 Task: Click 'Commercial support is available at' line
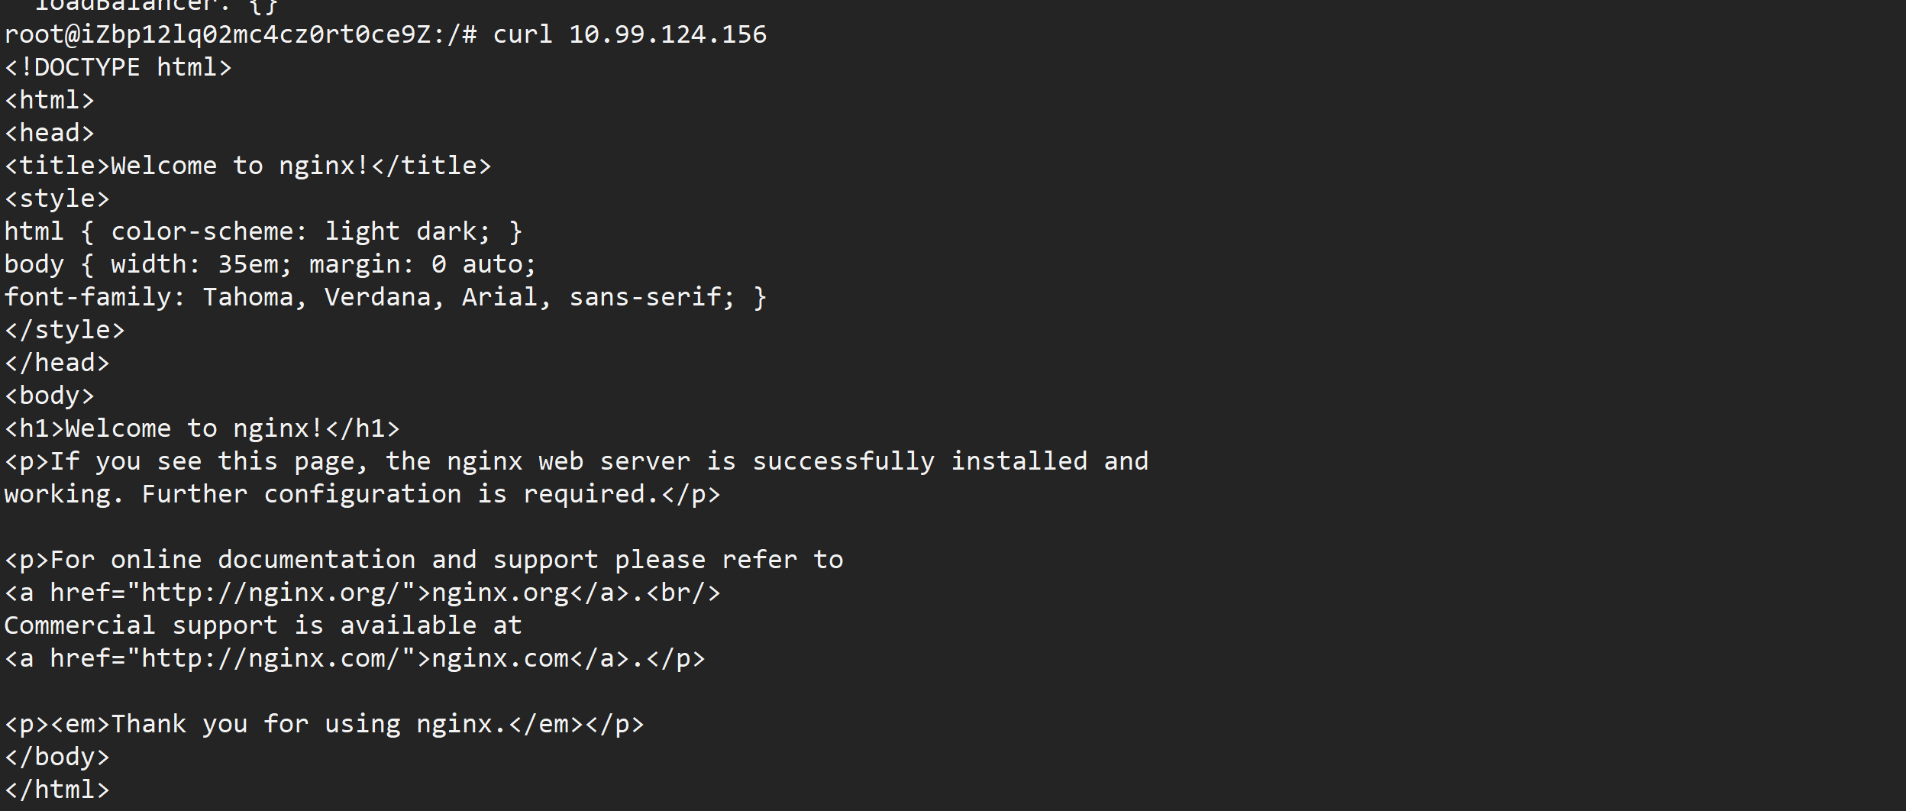coord(263,625)
